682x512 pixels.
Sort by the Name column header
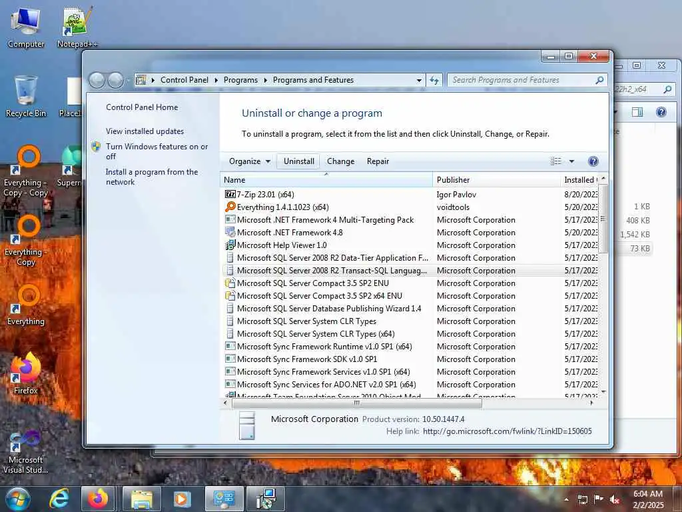coord(326,180)
